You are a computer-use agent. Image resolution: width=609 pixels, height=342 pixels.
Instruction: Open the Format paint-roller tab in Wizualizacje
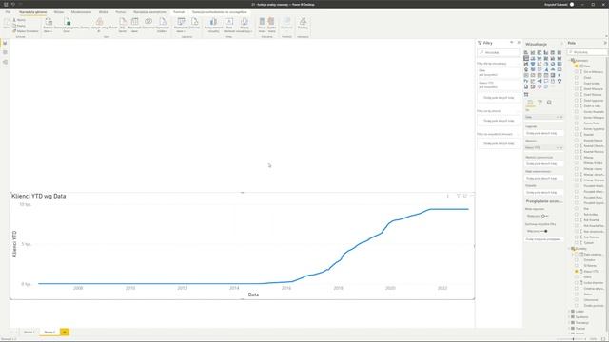pos(540,103)
